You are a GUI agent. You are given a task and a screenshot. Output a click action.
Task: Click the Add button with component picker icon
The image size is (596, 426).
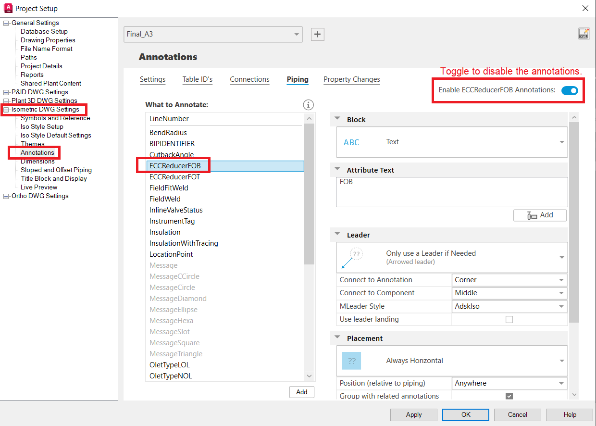[x=540, y=215]
